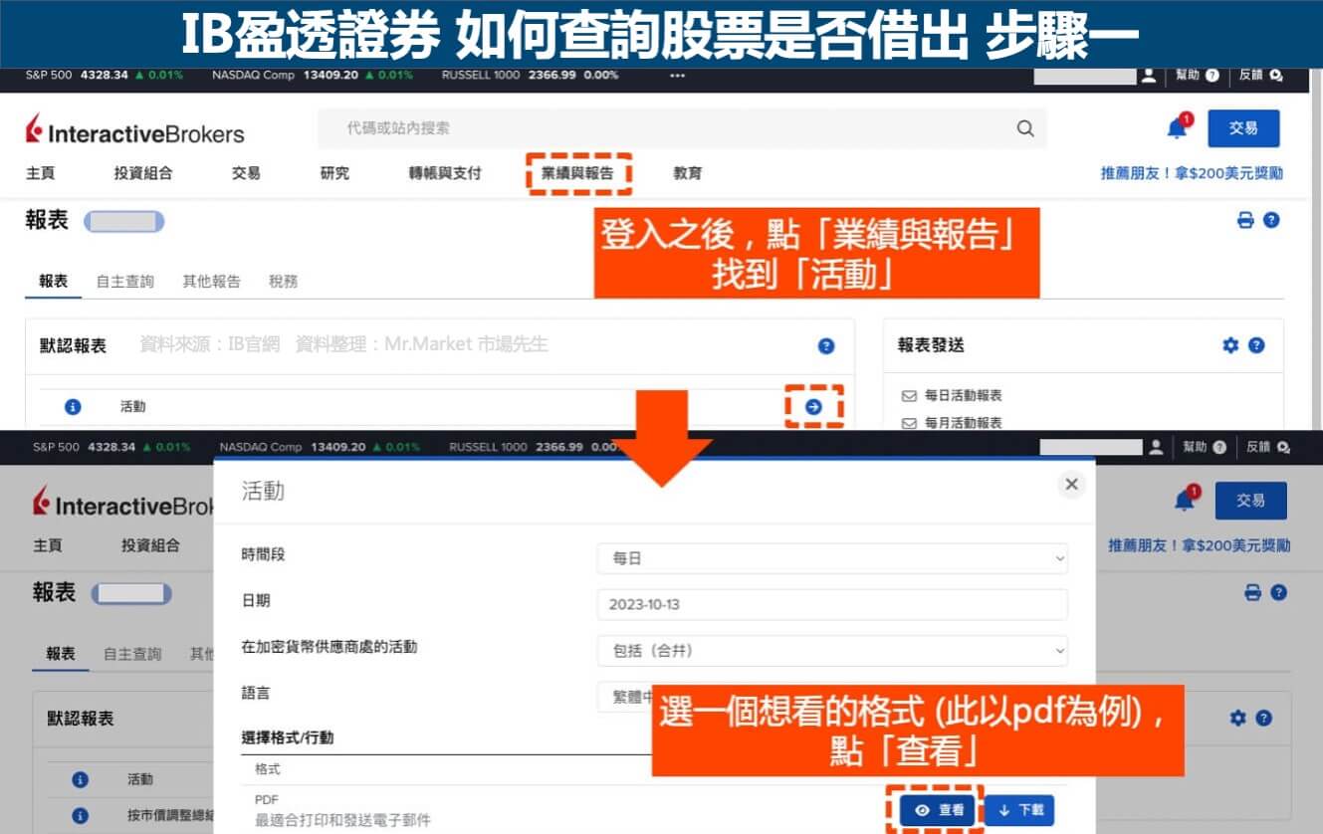
Task: Click the info icon beside 活動 on the dimmed page
Action: (x=81, y=780)
